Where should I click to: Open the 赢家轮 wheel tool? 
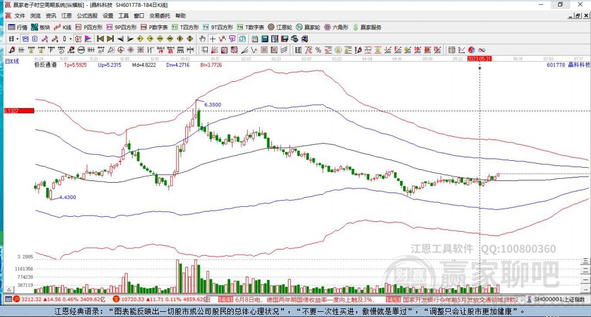click(x=308, y=27)
